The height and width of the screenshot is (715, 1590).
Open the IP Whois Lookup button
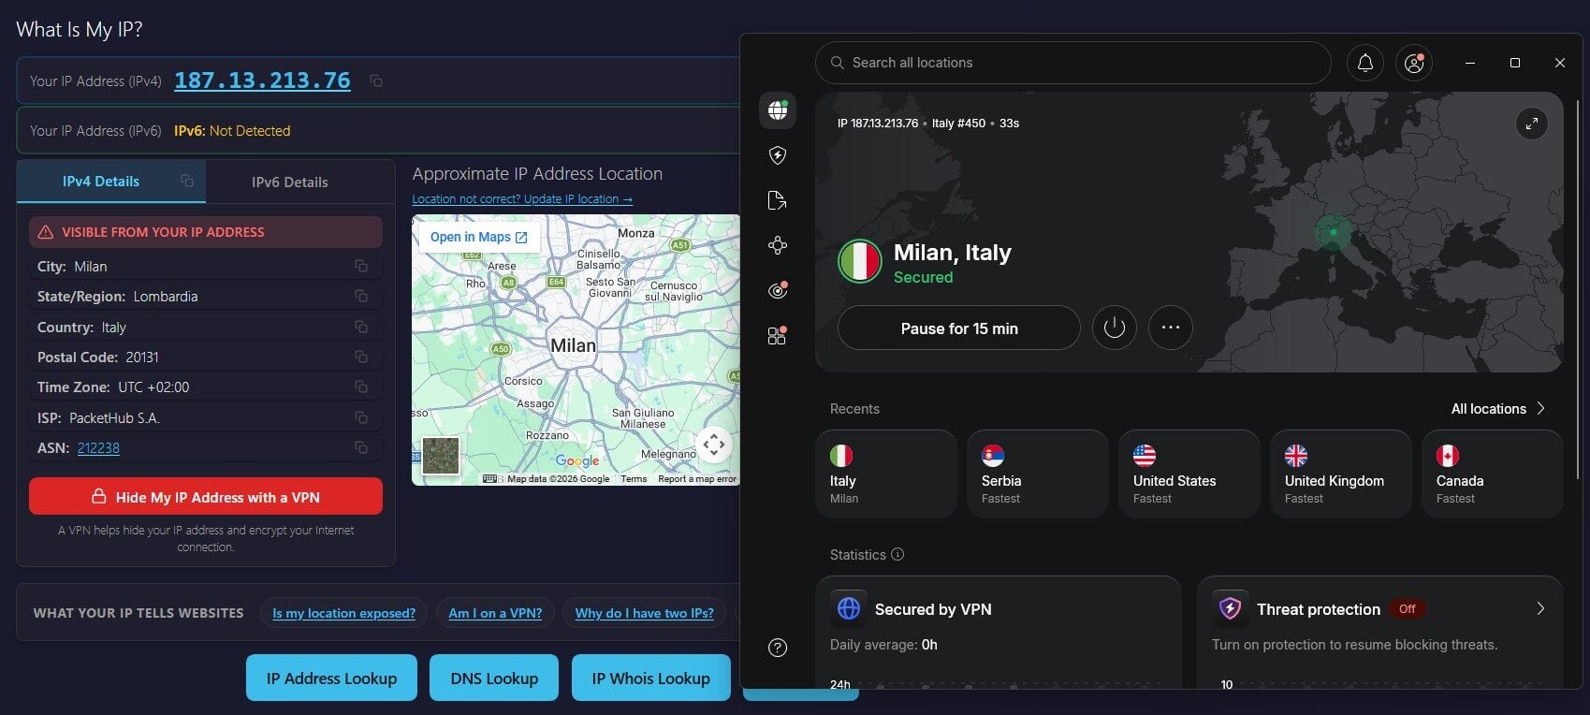tap(651, 679)
